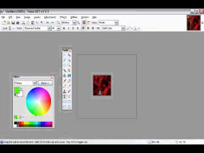This screenshot has width=204, height=153.
Task: Toggle the rulers button
Action: coord(89,23)
